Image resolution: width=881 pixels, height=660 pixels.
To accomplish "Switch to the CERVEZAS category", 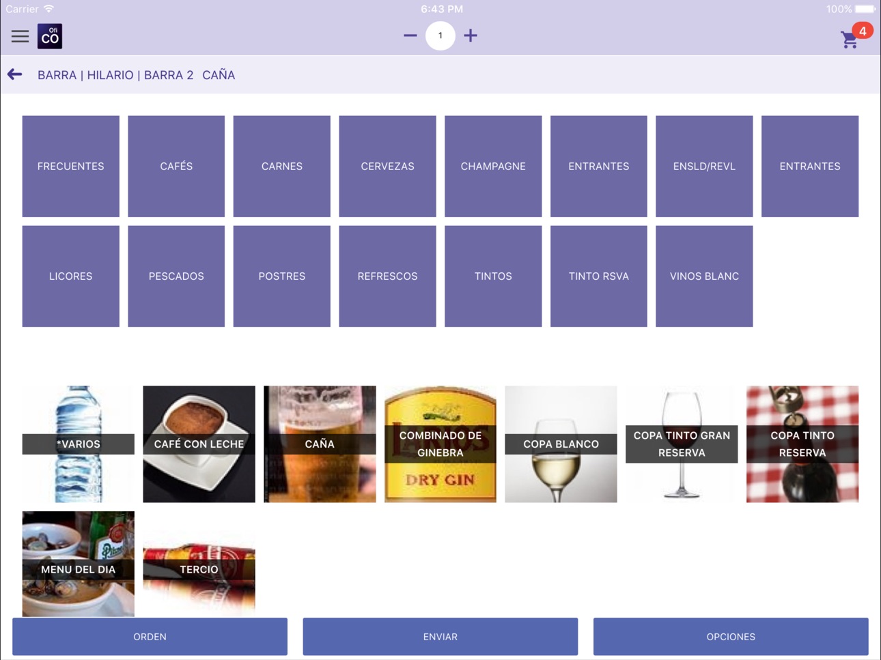I will point(387,166).
